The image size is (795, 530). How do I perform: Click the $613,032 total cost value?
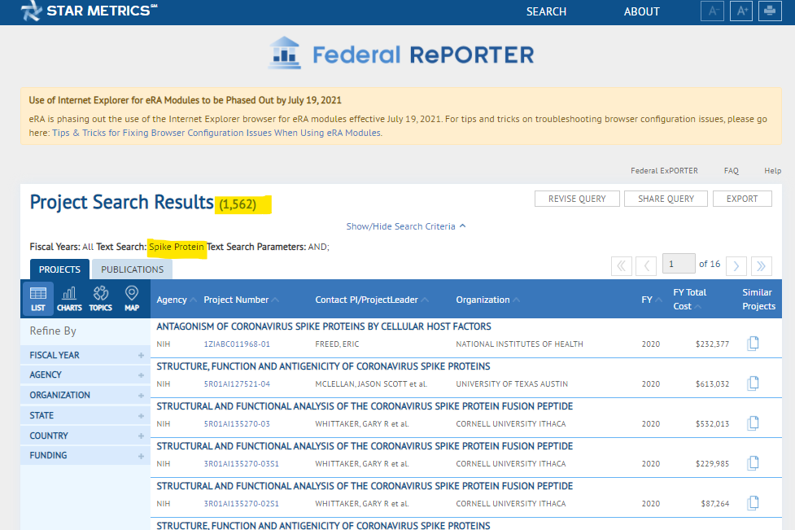tap(712, 384)
